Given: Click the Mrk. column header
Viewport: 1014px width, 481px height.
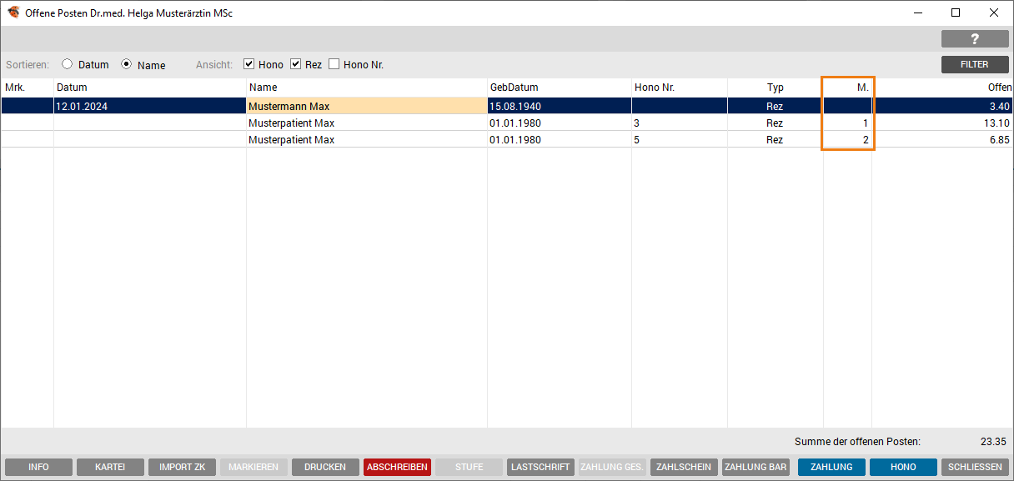Looking at the screenshot, I should 27,88.
